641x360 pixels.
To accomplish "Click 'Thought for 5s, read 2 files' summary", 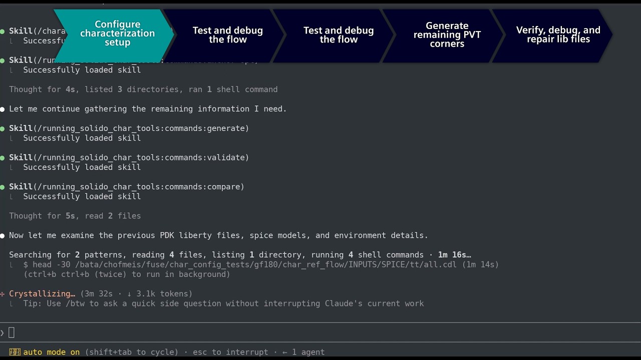I will (x=75, y=216).
